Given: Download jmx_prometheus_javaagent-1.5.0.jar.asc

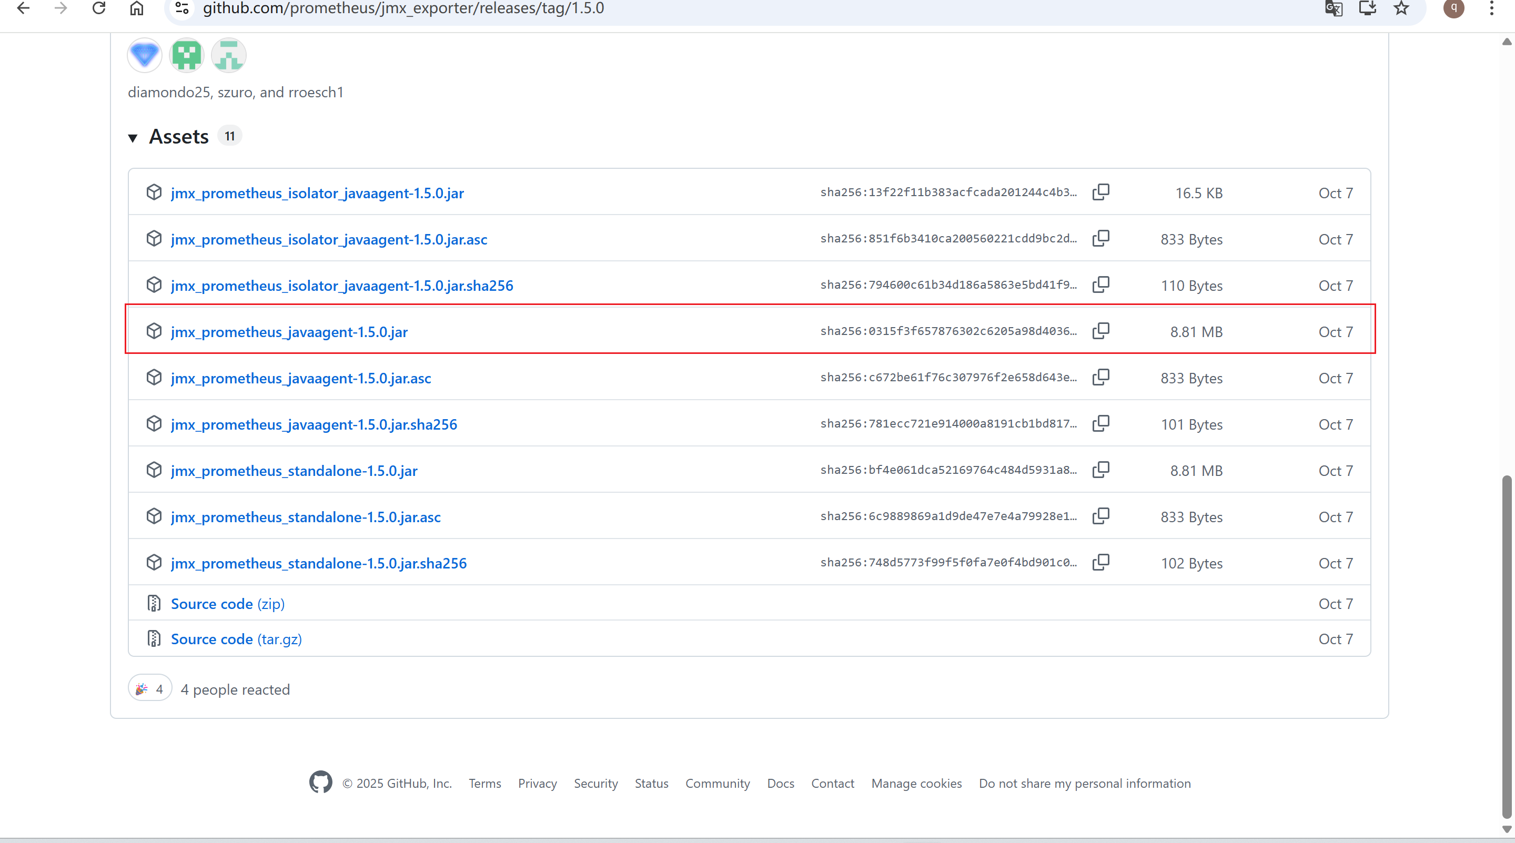Looking at the screenshot, I should click(x=300, y=378).
